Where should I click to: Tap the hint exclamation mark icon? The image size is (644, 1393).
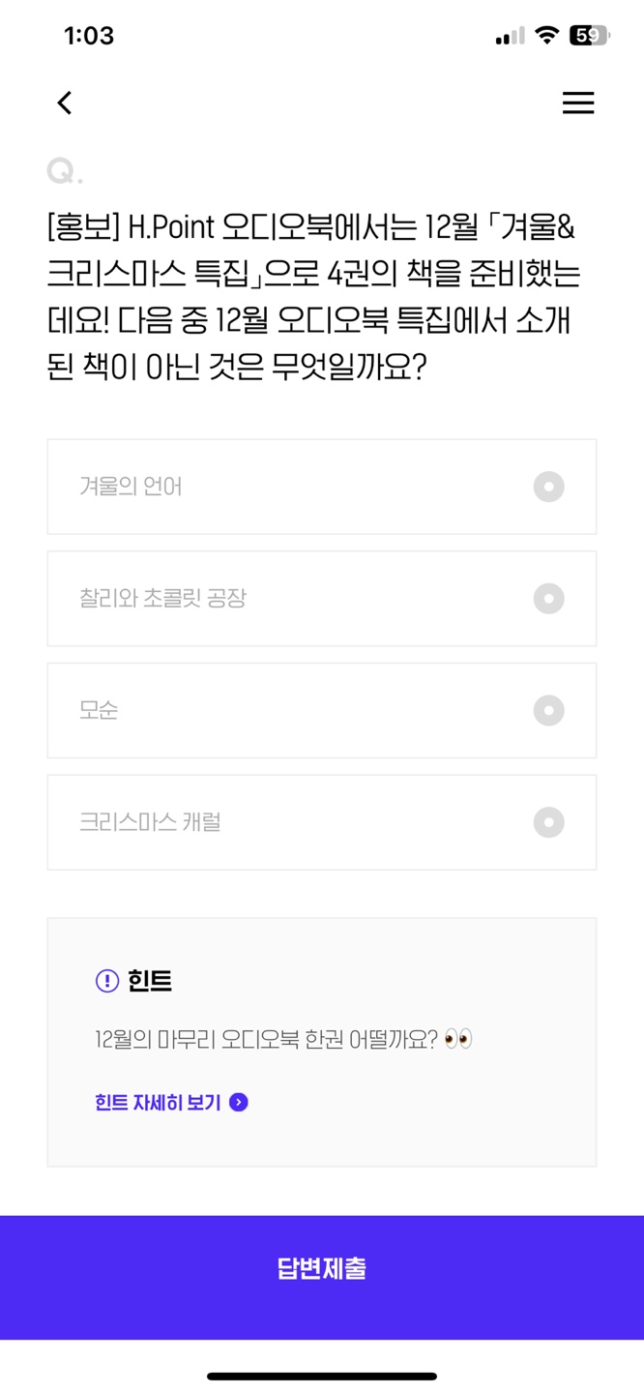point(106,981)
